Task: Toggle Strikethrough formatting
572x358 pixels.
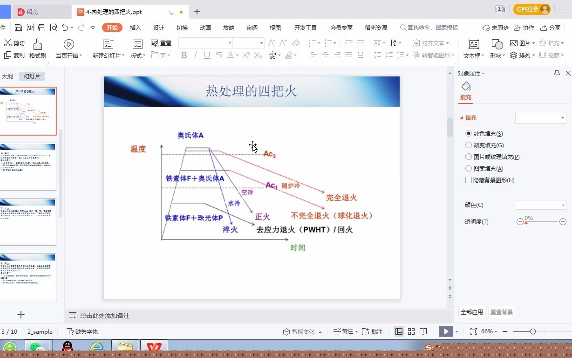Action: pyautogui.click(x=218, y=55)
